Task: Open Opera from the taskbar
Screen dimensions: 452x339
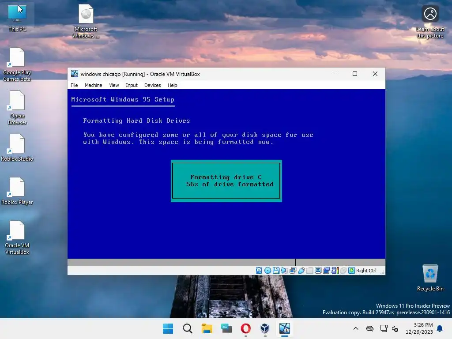Action: (245, 328)
